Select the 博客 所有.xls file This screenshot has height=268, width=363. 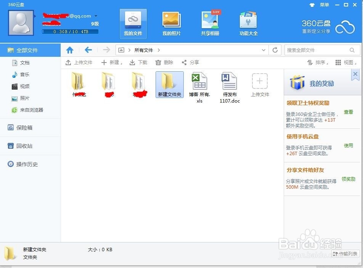199,87
